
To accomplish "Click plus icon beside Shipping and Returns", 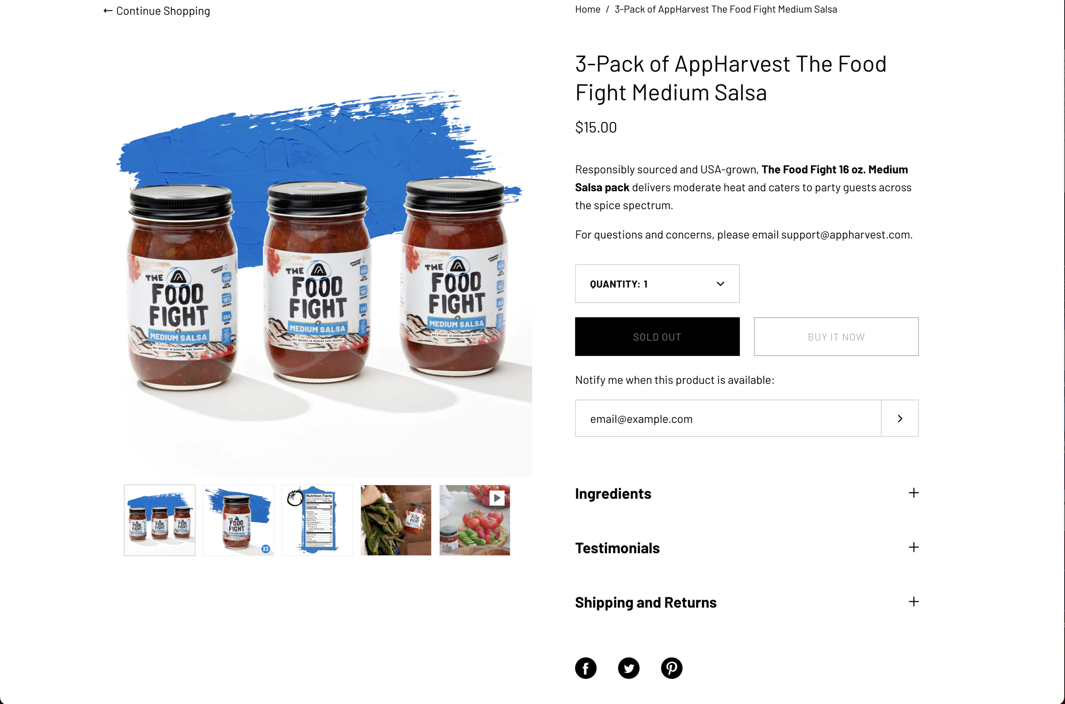I will click(913, 602).
